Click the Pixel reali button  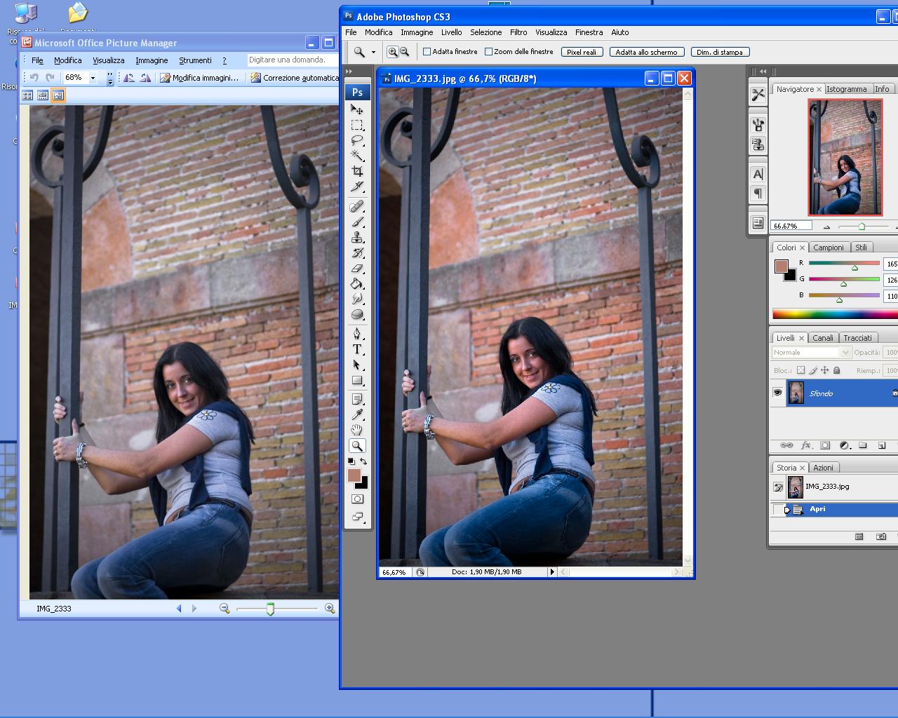click(x=582, y=52)
